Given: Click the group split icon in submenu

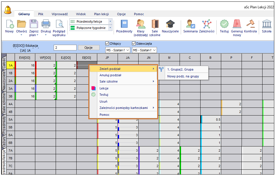Looking at the screenshot, I should (161, 69).
